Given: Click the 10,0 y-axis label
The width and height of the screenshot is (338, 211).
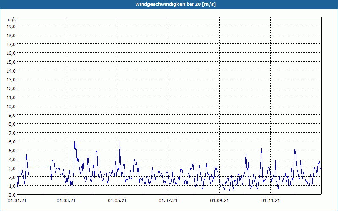Looking at the screenshot, I should [11, 106].
